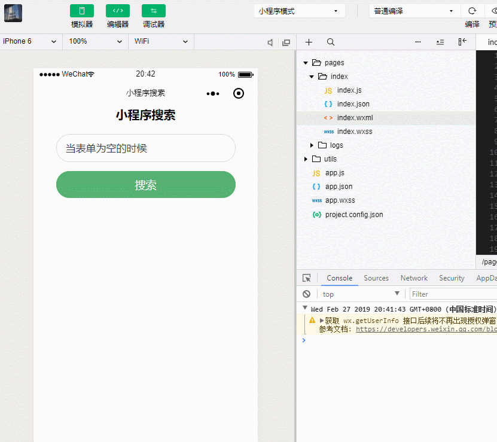
Task: Open project.config.json file
Action: click(353, 214)
